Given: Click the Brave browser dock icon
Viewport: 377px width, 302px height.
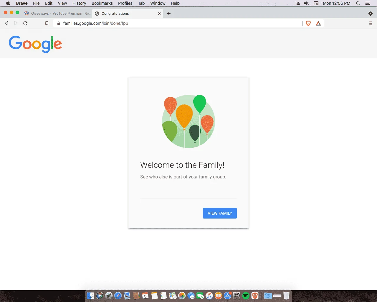Looking at the screenshot, I should point(255,296).
